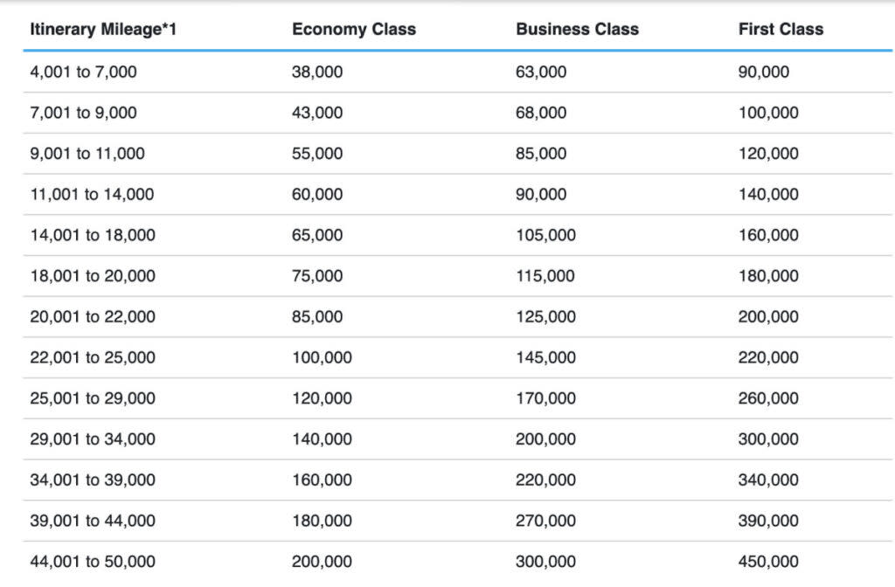Image resolution: width=895 pixels, height=587 pixels.
Task: Select First Class value 300,000
Action: (768, 439)
